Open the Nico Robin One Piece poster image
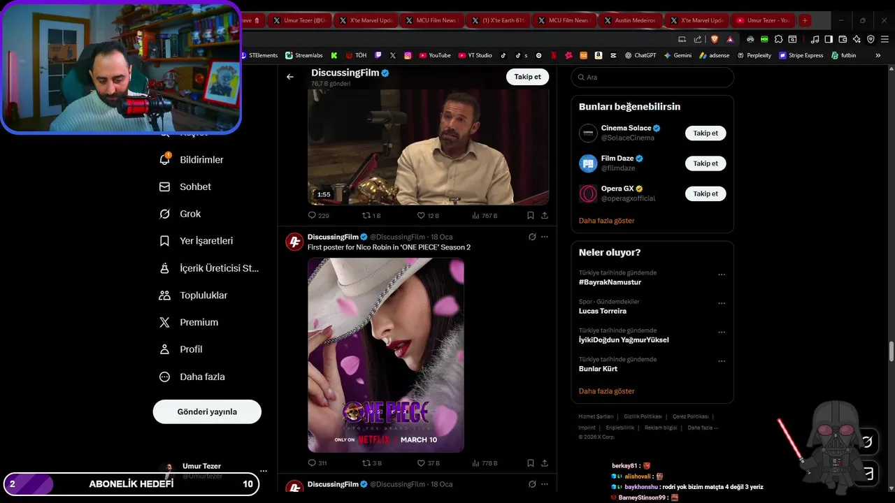The image size is (895, 503). [386, 355]
